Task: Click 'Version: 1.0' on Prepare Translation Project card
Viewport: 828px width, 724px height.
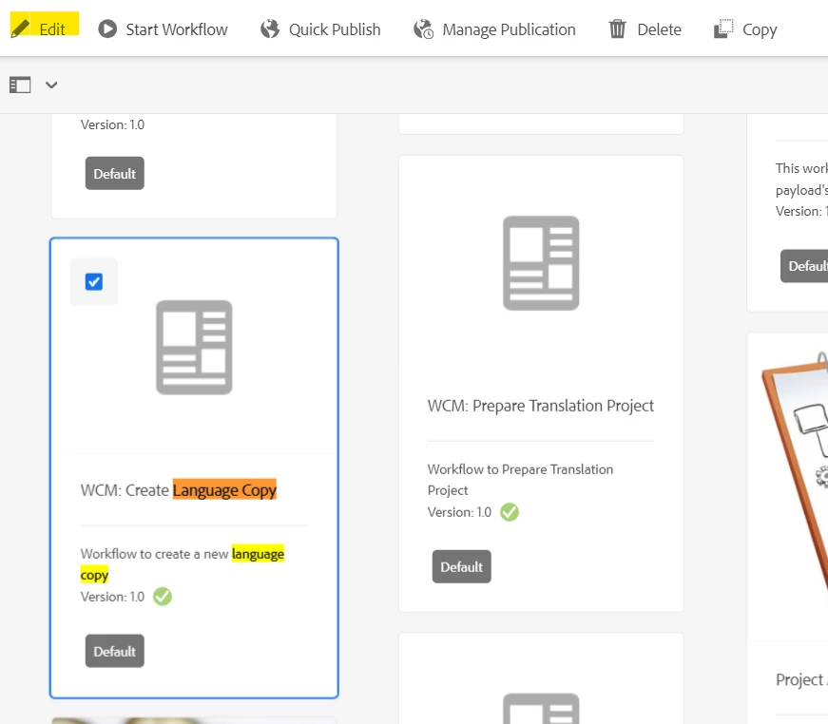Action: coord(459,512)
